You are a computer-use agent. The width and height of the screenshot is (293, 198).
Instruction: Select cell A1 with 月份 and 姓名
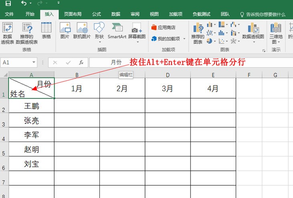coord(31,88)
